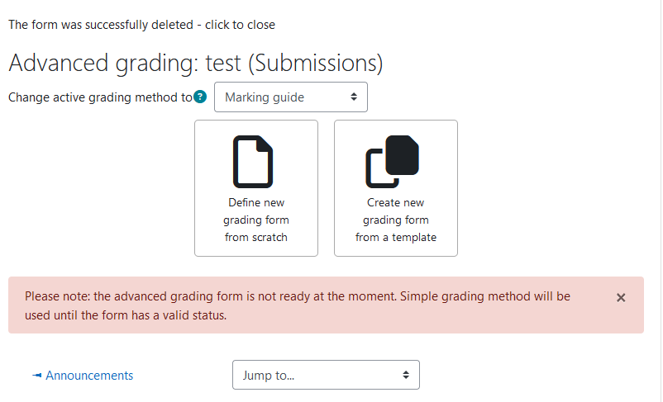Click the arrow icon left of Announcements

(36, 375)
